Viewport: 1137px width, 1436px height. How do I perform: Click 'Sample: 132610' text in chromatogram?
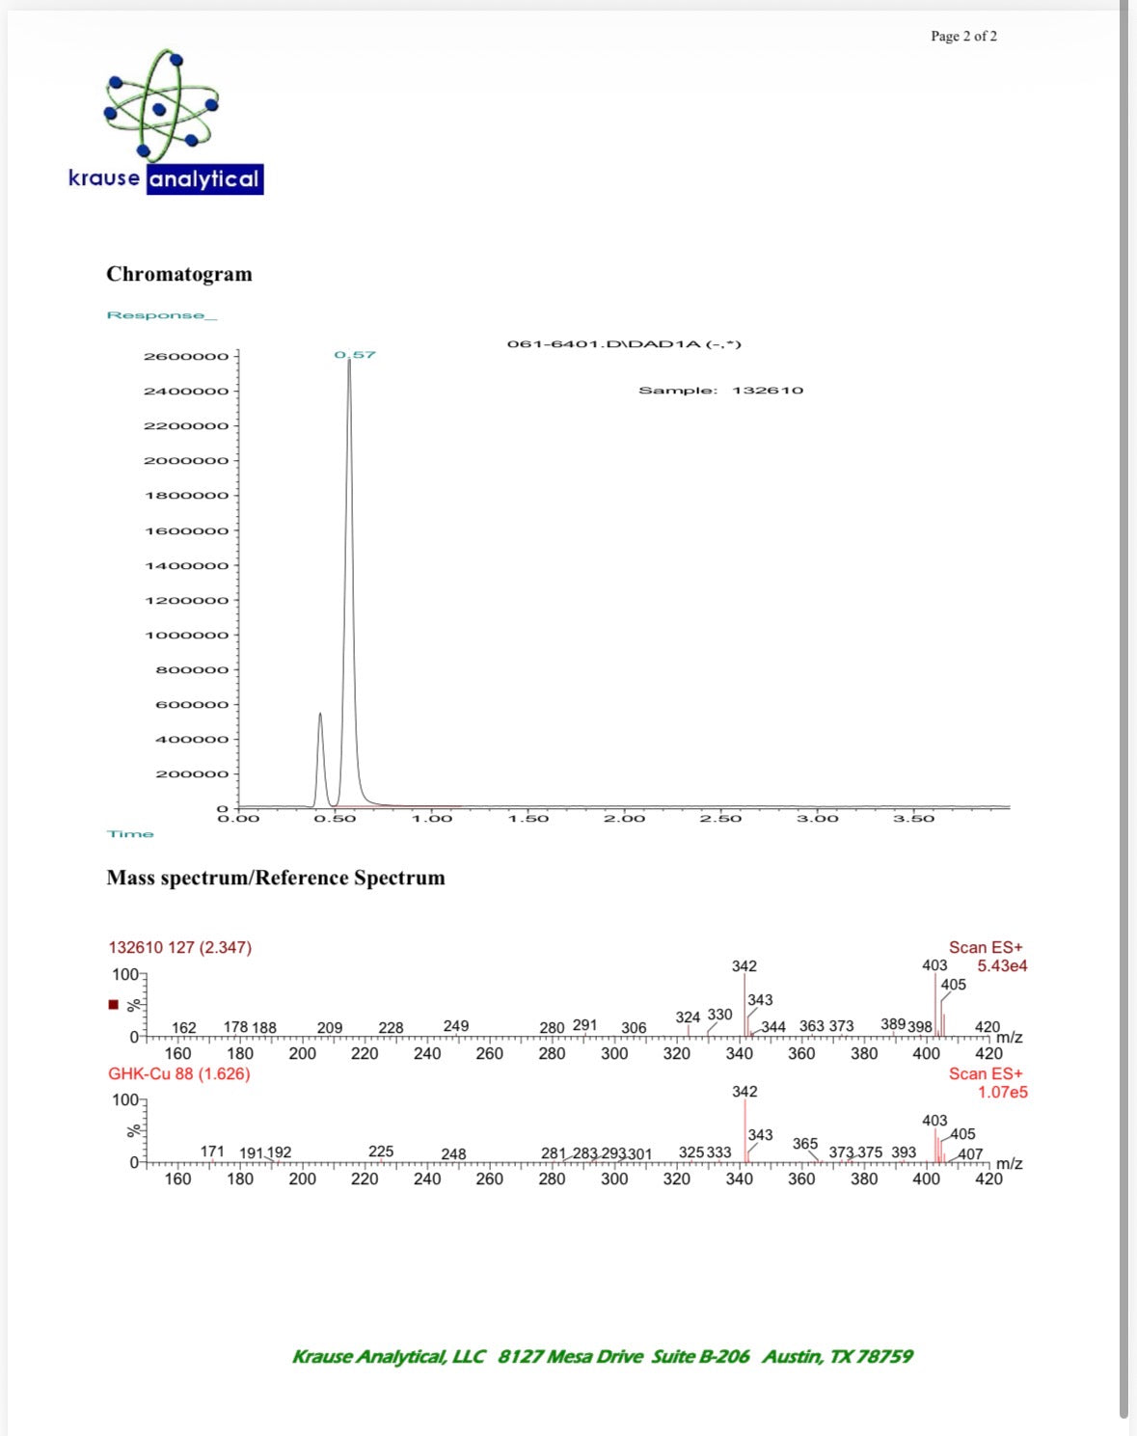click(x=720, y=390)
